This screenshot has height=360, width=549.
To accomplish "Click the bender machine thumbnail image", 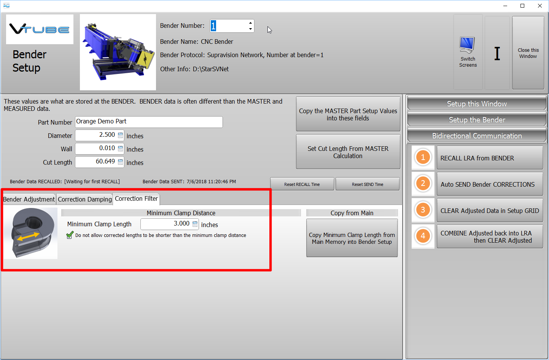I will click(x=118, y=52).
